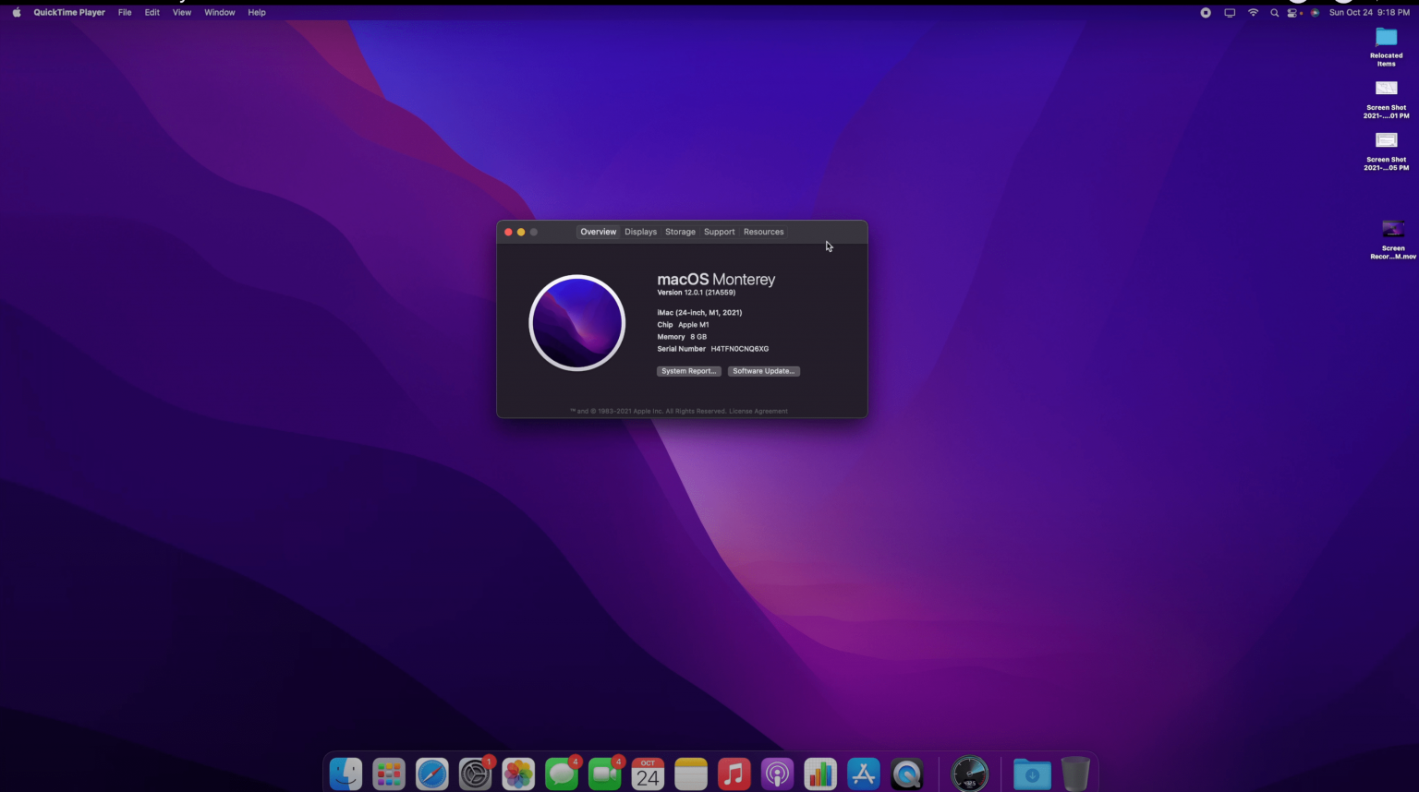Open the Notes app
The height and width of the screenshot is (792, 1419).
(x=691, y=774)
